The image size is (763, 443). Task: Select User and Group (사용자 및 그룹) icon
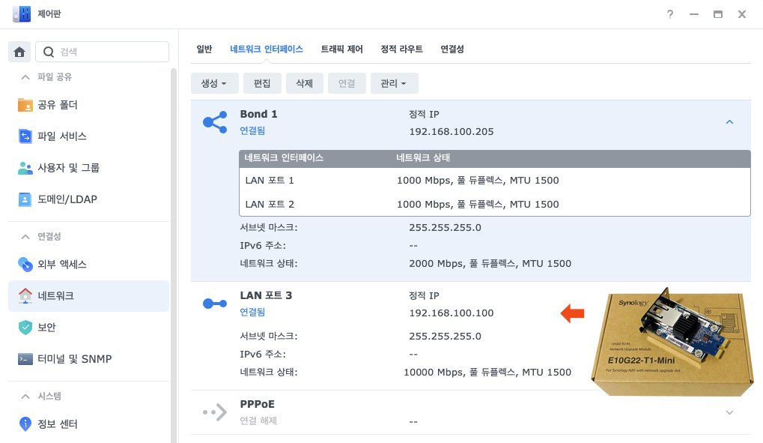[25, 168]
